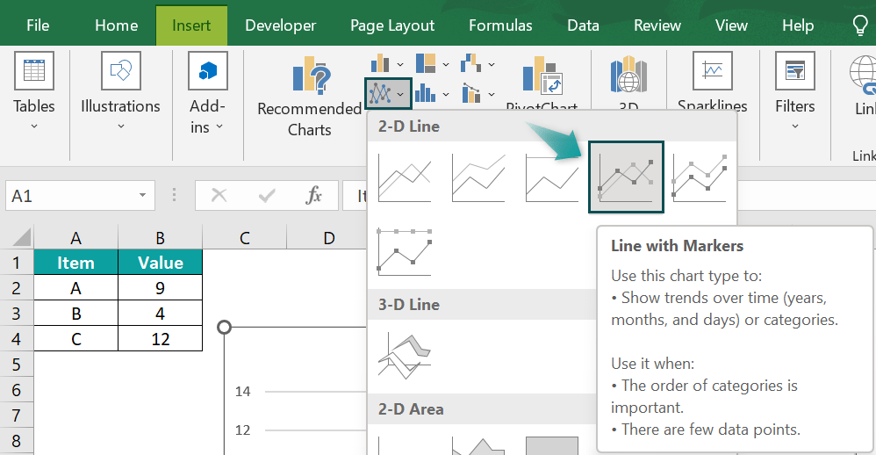Switch to the Page Layout tab
The height and width of the screenshot is (455, 876).
[x=392, y=25]
